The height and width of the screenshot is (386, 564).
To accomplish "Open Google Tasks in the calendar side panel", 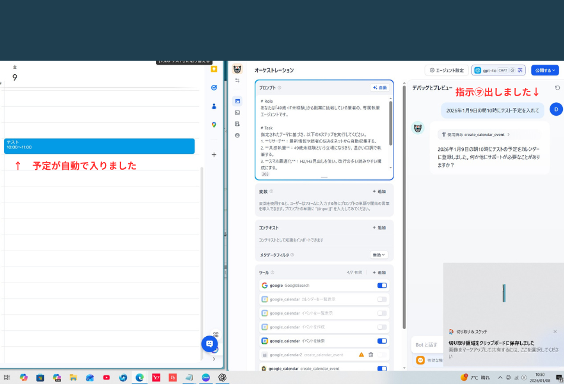I will pyautogui.click(x=214, y=87).
